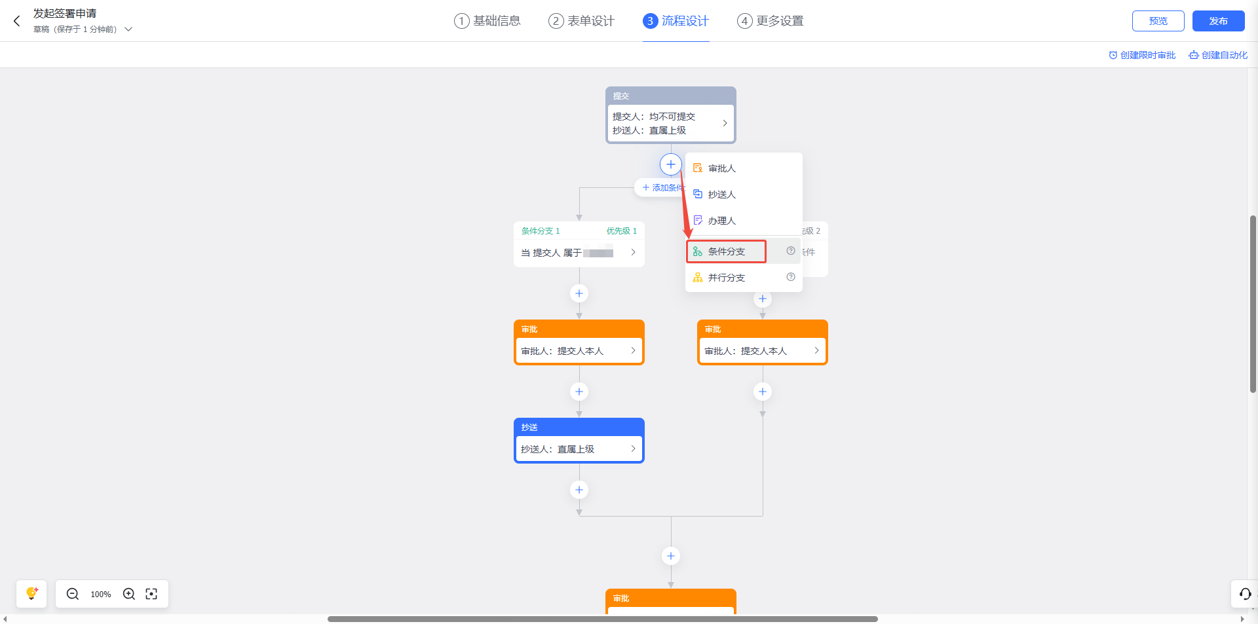This screenshot has height=624, width=1258.
Task: Switch to 表单设计 step tab
Action: 582,21
